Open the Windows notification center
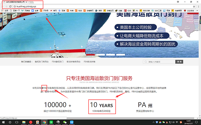Viewport: 201px width, 125px height. [x=196, y=122]
